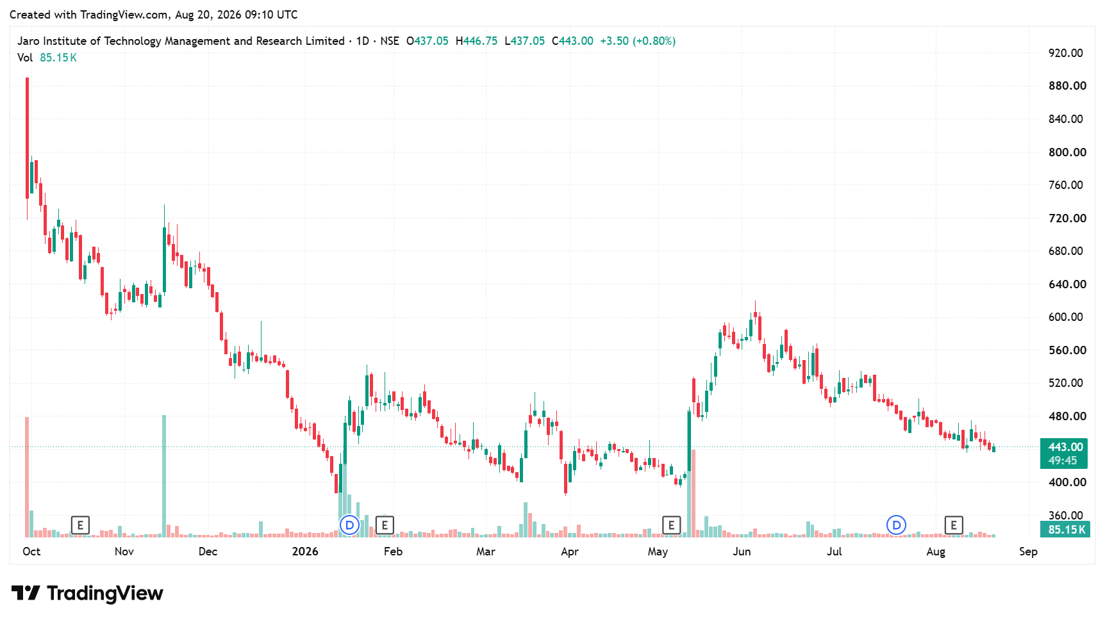Click the Vol legend value 85.15K

click(x=58, y=58)
